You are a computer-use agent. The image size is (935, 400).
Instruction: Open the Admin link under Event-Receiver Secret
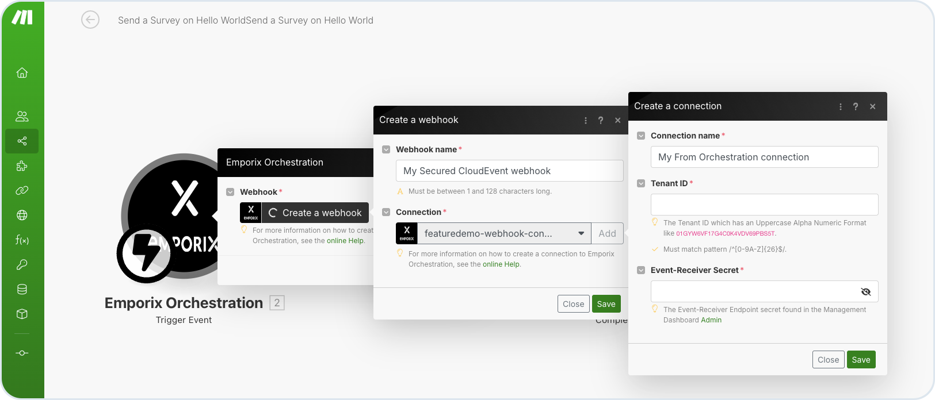711,320
